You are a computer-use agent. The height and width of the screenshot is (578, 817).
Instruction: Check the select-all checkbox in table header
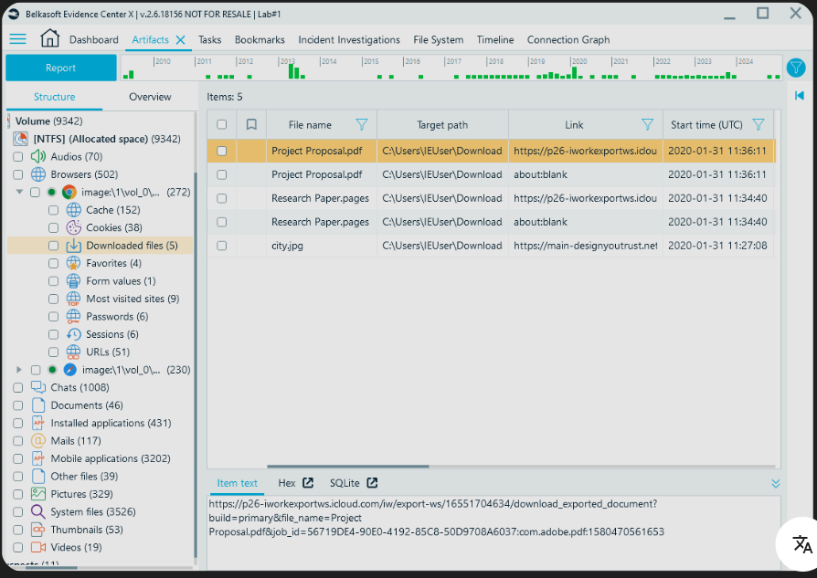[220, 123]
